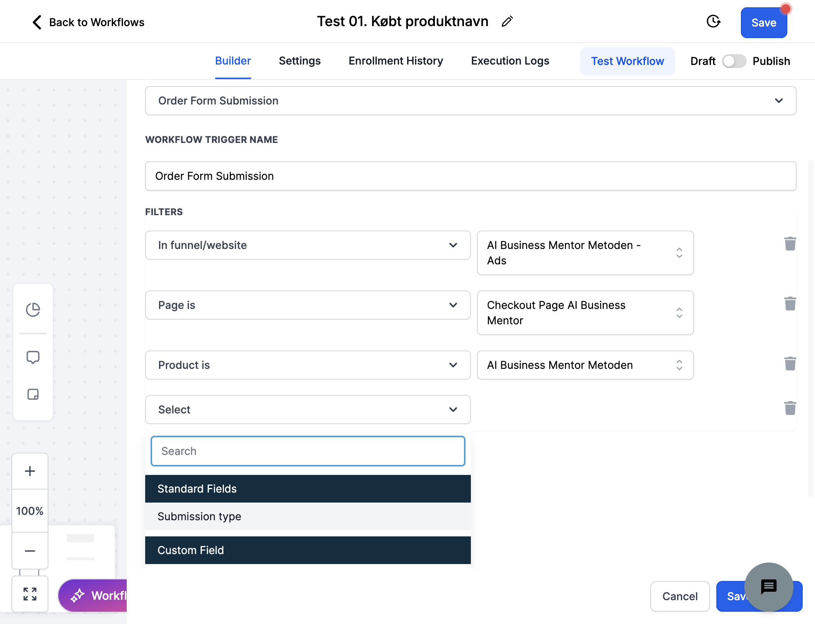
Task: Delete the Product is filter
Action: (790, 363)
